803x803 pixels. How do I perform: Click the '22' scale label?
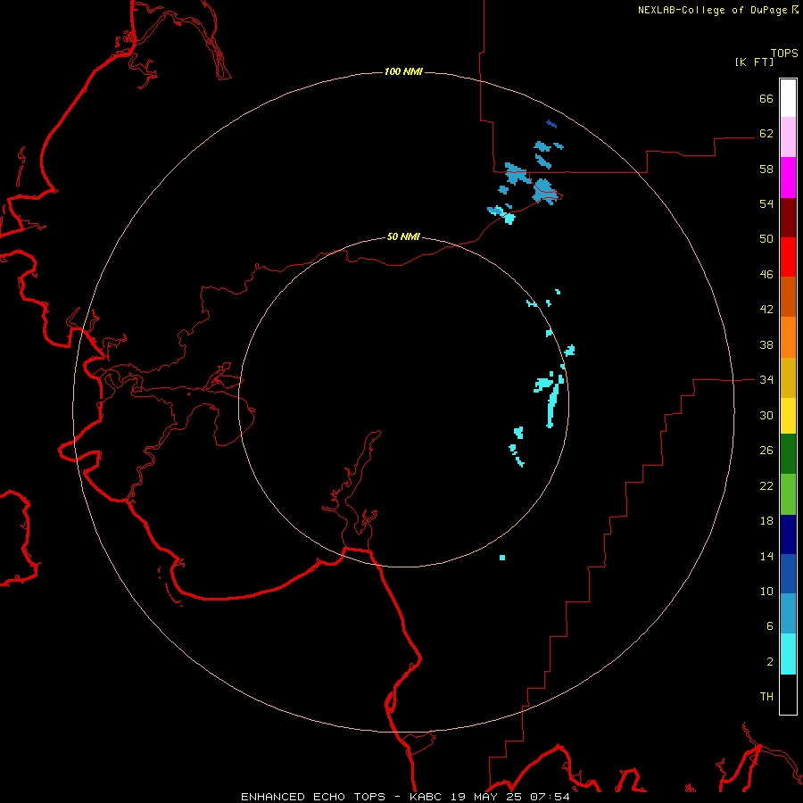766,485
